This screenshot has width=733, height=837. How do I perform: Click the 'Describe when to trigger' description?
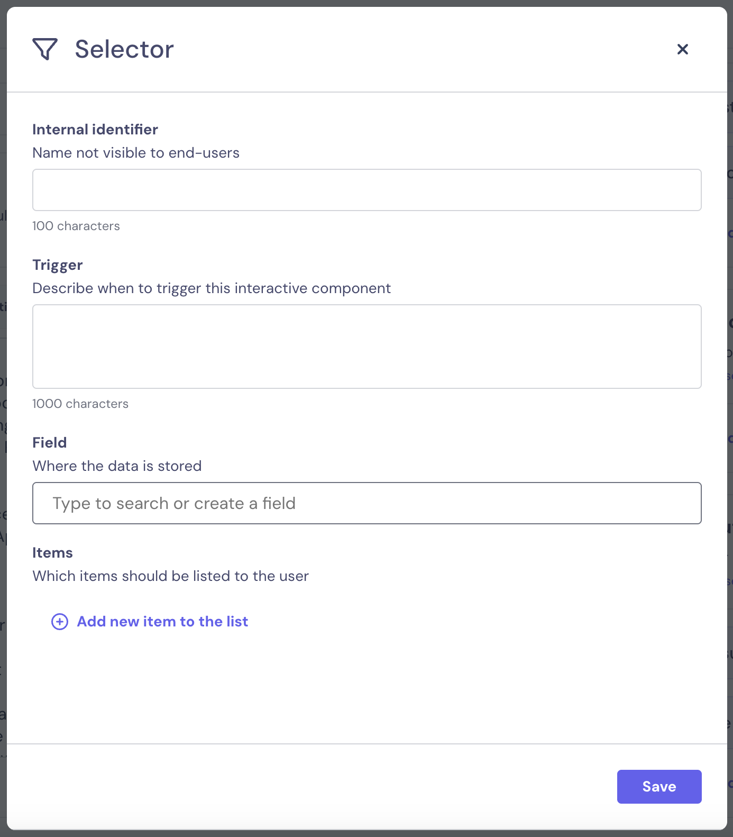pyautogui.click(x=212, y=288)
